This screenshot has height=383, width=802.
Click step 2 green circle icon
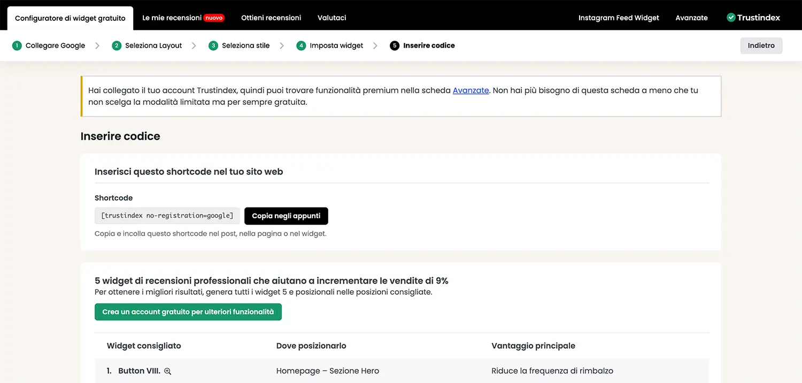click(x=117, y=45)
